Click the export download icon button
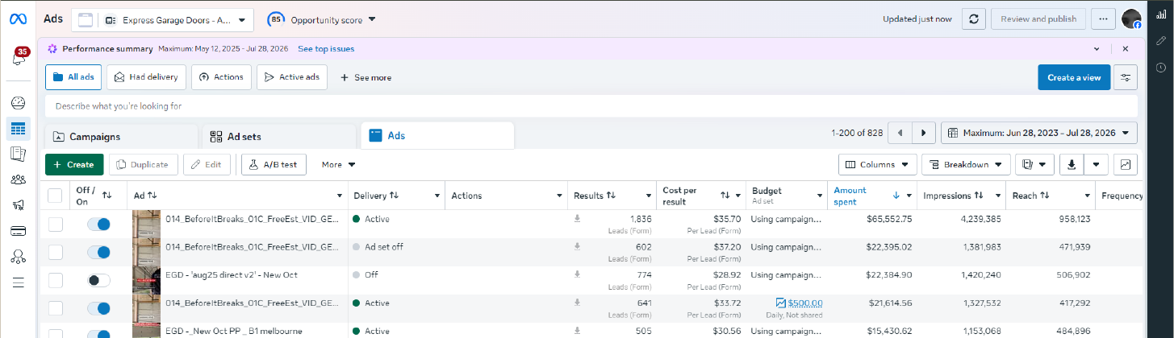Image resolution: width=1174 pixels, height=338 pixels. tap(1072, 165)
